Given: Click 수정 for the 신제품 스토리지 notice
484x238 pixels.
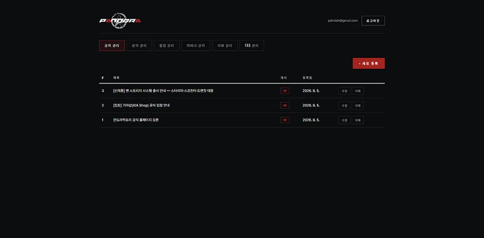Looking at the screenshot, I should click(344, 91).
